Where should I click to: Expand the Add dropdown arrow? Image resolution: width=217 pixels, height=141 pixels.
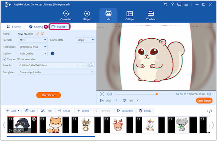[x=19, y=111]
